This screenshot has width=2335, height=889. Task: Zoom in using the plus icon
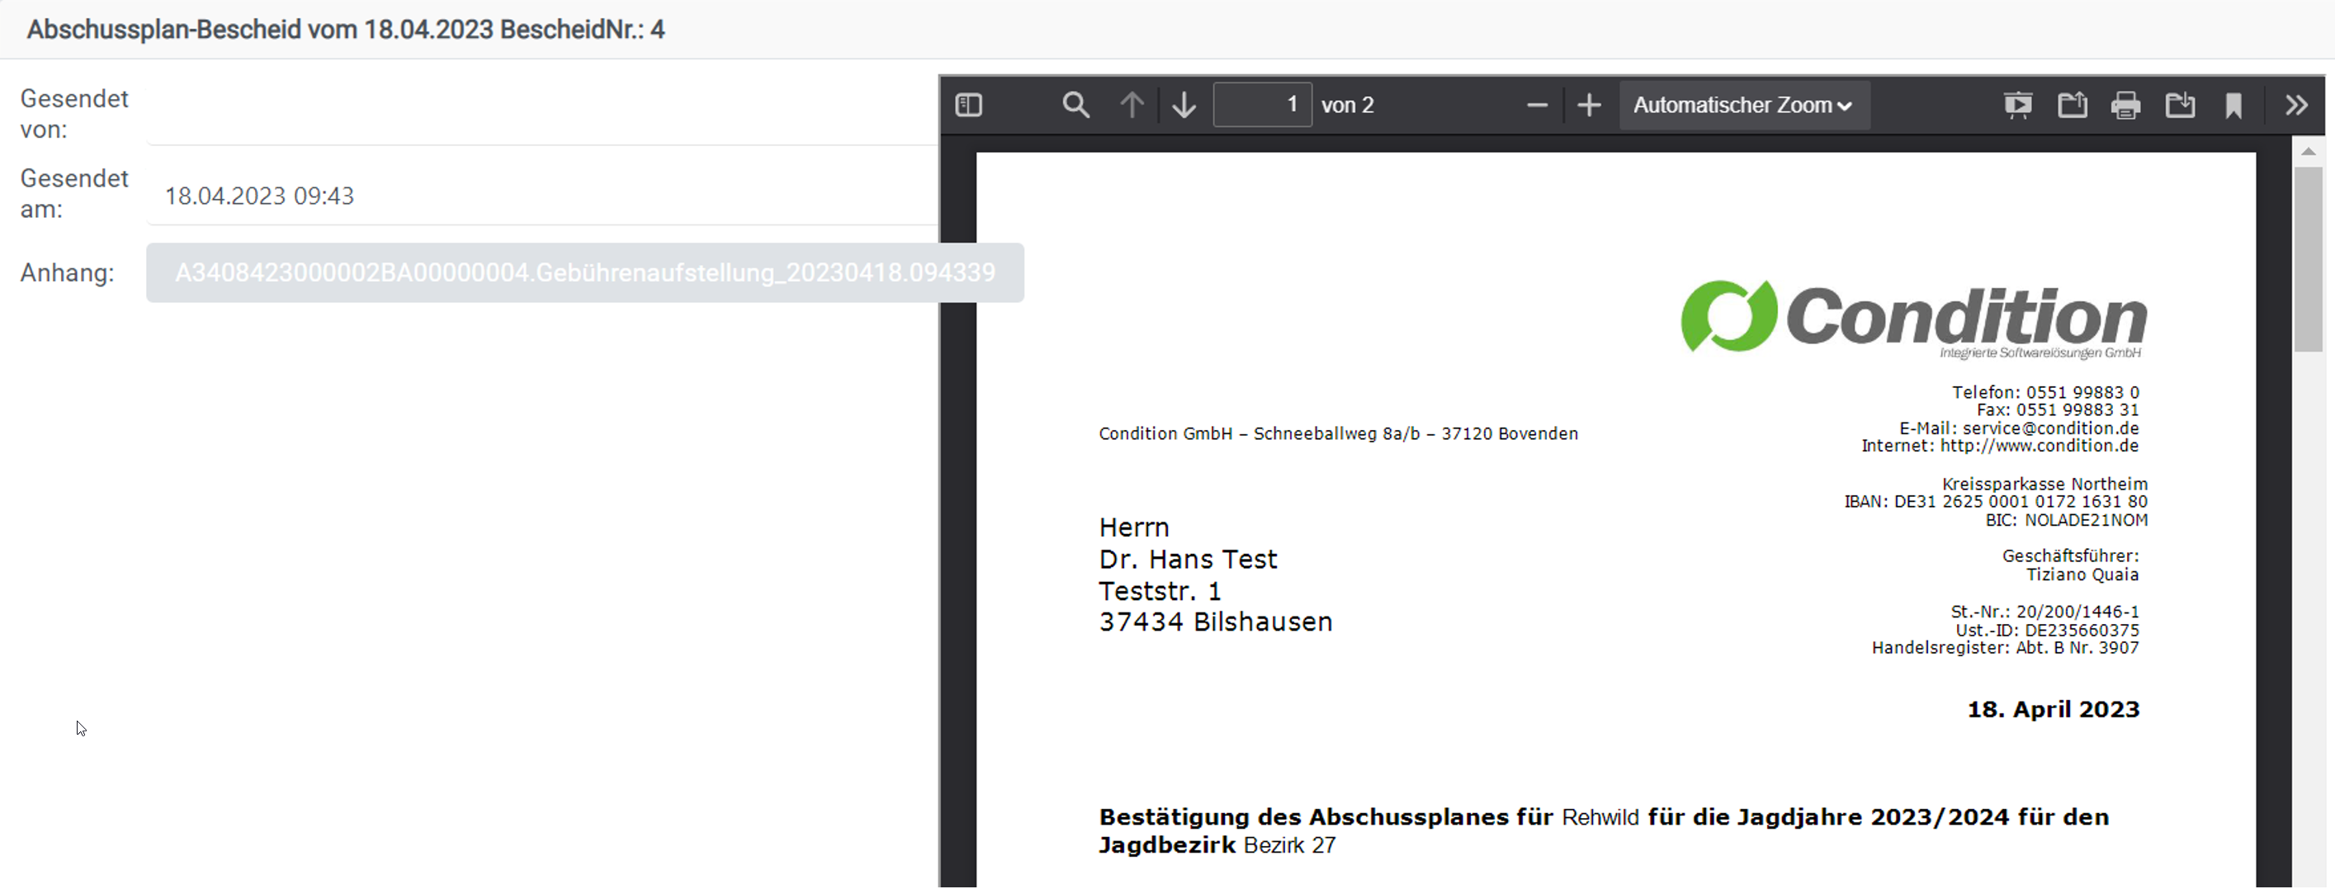point(1589,105)
